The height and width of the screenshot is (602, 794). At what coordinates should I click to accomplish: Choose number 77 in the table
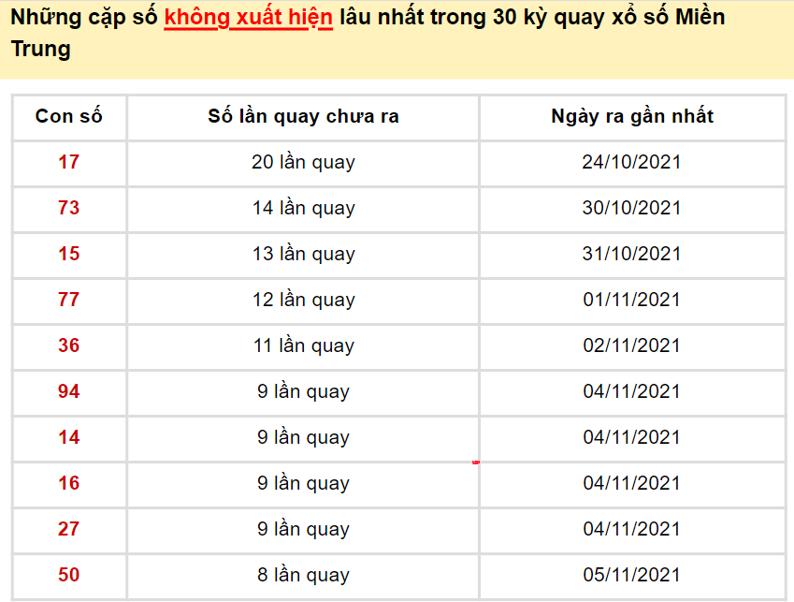coord(69,300)
